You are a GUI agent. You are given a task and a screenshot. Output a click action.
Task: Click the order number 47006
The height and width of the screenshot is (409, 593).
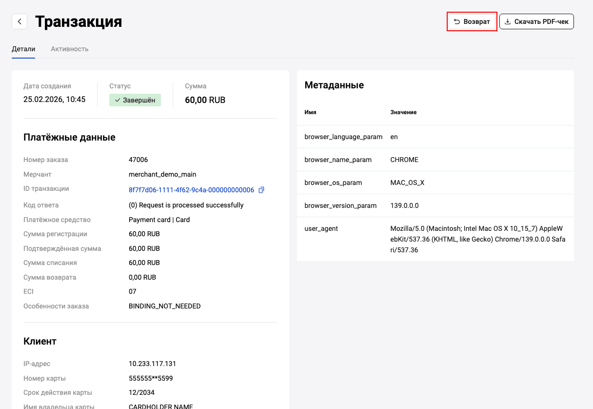pos(138,160)
